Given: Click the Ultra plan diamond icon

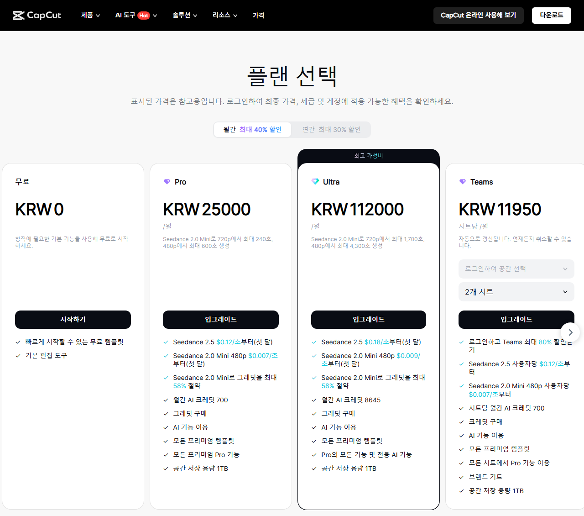Looking at the screenshot, I should 315,182.
